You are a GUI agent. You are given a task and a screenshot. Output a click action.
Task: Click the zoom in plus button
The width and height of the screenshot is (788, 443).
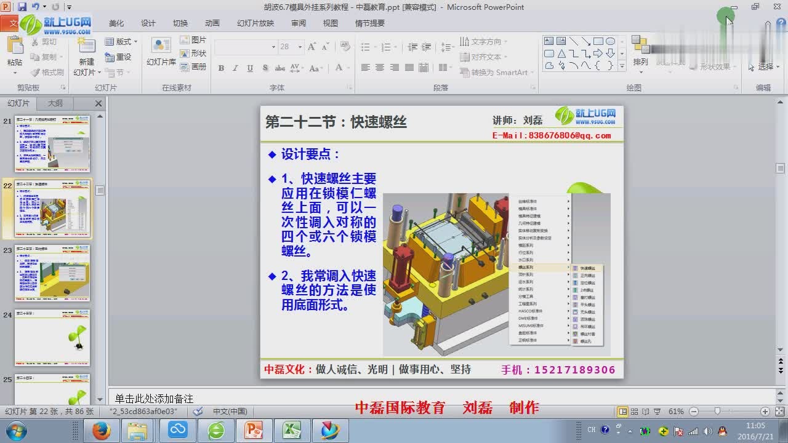(765, 411)
